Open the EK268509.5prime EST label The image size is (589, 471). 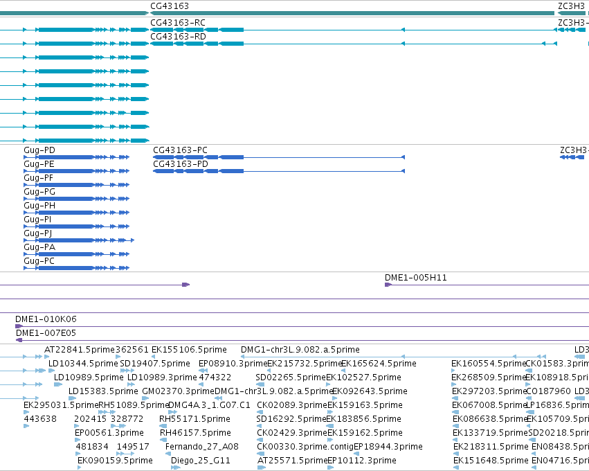pos(488,377)
